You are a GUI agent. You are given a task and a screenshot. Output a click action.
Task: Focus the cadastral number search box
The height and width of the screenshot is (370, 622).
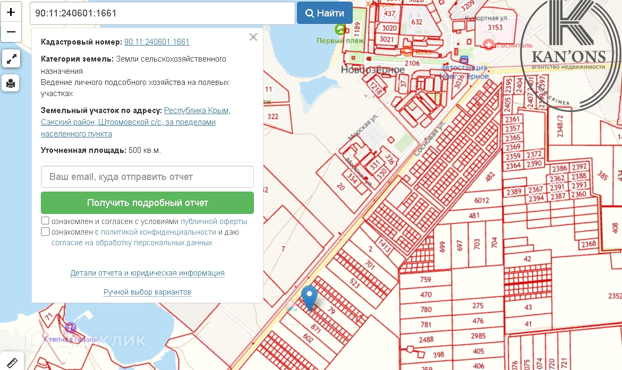pyautogui.click(x=162, y=13)
